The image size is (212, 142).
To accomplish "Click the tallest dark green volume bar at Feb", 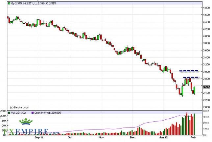I will point(195,124).
